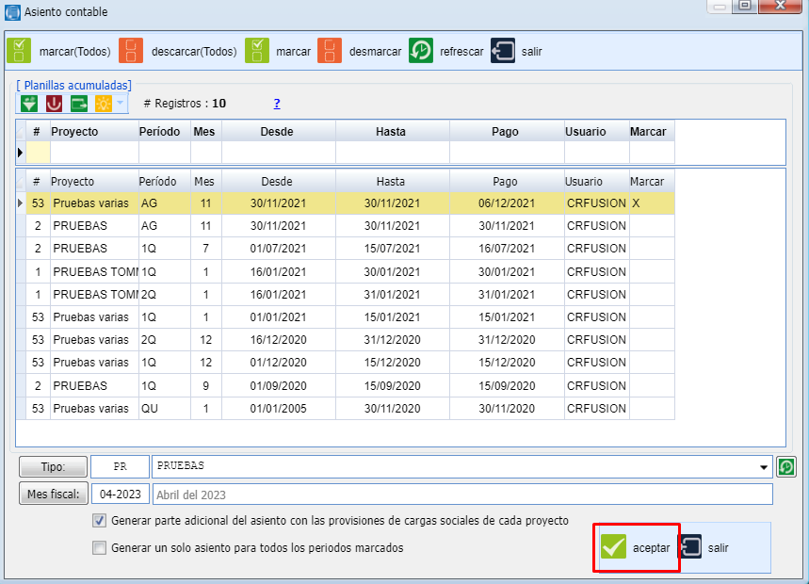Image resolution: width=809 pixels, height=584 pixels.
Task: Click the Asiento contable window title icon
Action: pos(12,12)
